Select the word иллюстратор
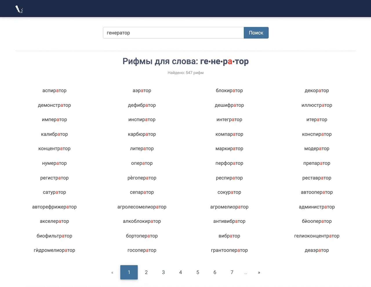Screen dimensions: 371x287 pyautogui.click(x=317, y=105)
